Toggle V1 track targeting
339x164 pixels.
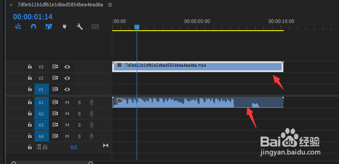coord(41,89)
